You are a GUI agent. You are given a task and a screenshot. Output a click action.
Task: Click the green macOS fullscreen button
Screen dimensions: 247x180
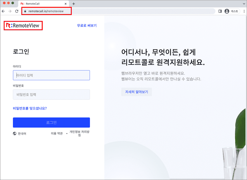click(x=13, y=3)
